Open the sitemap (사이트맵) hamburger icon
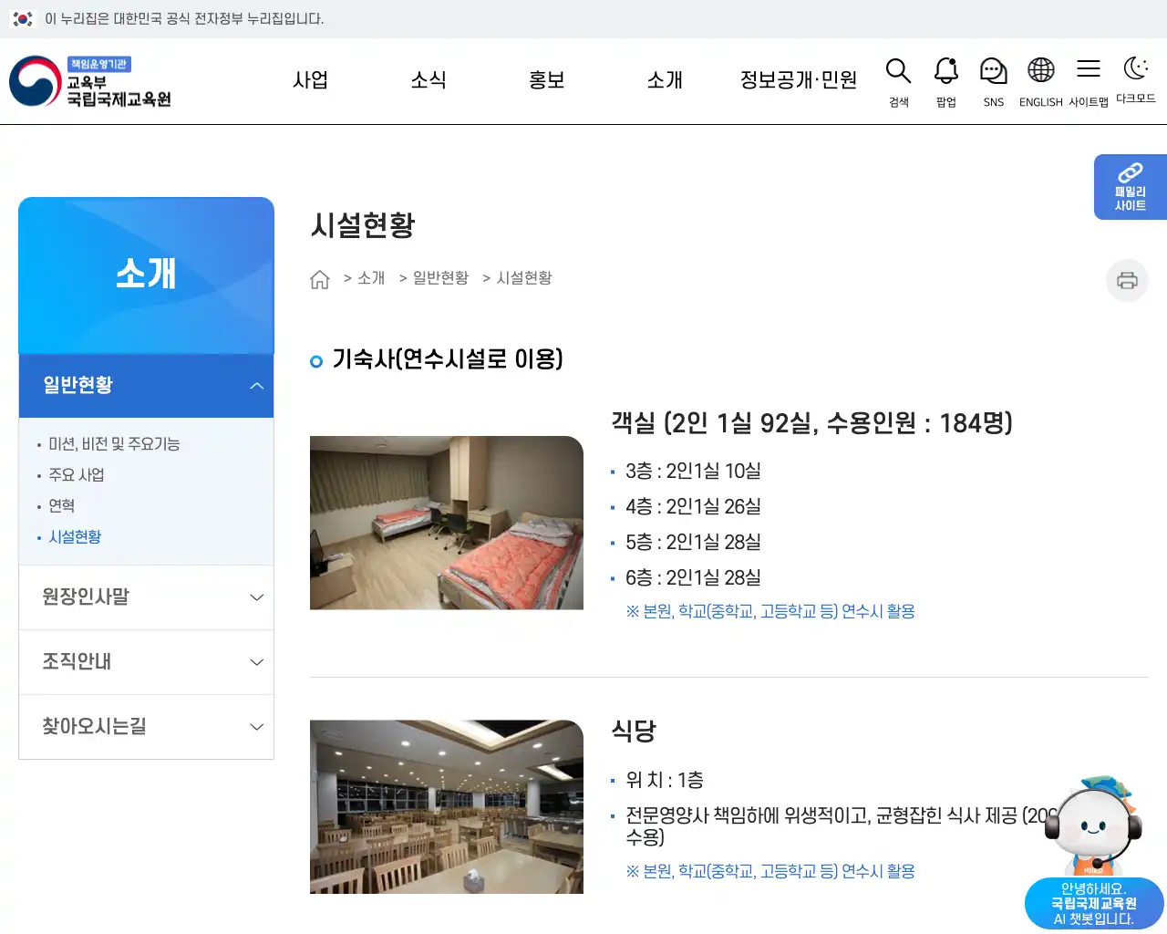Screen dimensions: 1167x934 (x=1089, y=82)
